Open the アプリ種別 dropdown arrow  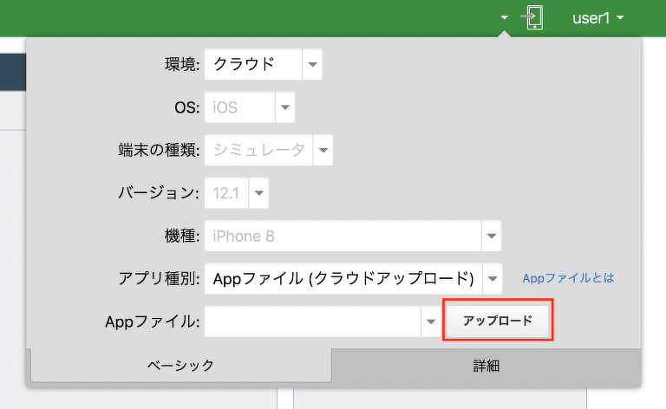[492, 278]
